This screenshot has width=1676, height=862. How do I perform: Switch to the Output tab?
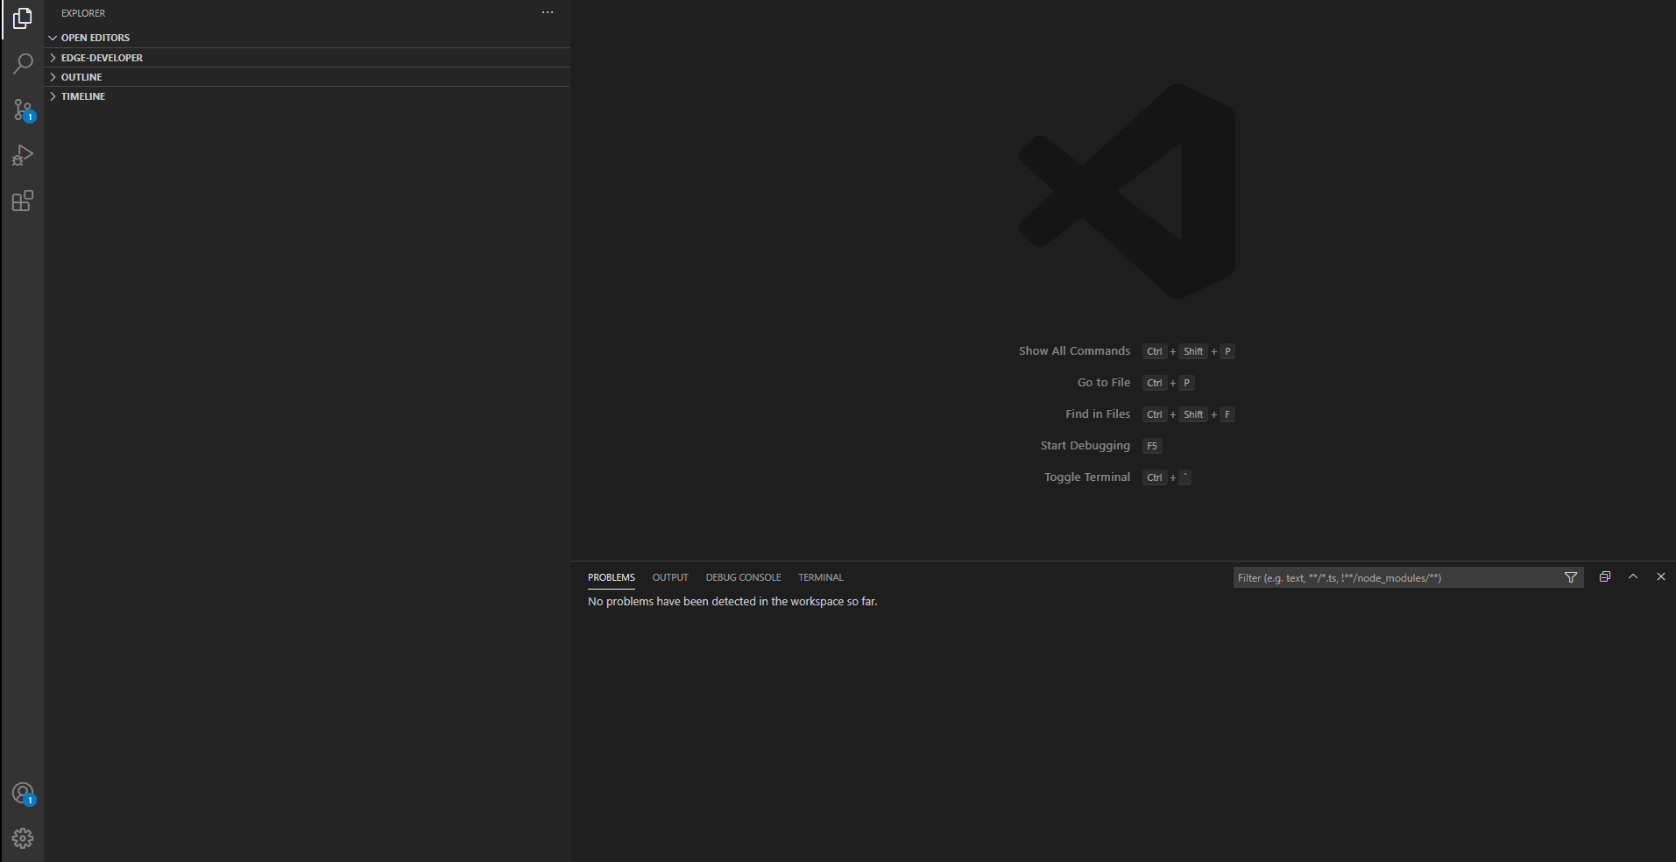coord(670,577)
